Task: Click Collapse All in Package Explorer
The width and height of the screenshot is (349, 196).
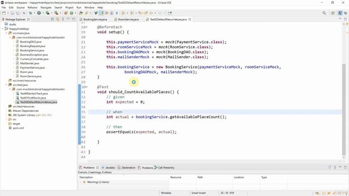Action: click(x=53, y=20)
